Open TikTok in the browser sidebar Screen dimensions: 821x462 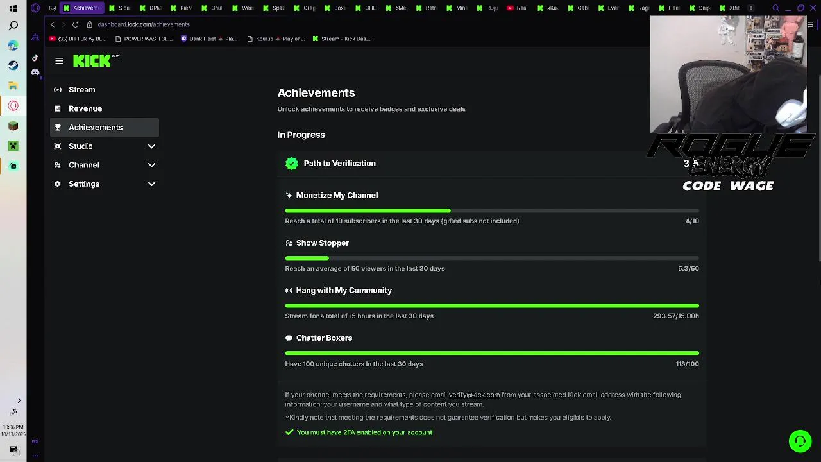point(35,58)
